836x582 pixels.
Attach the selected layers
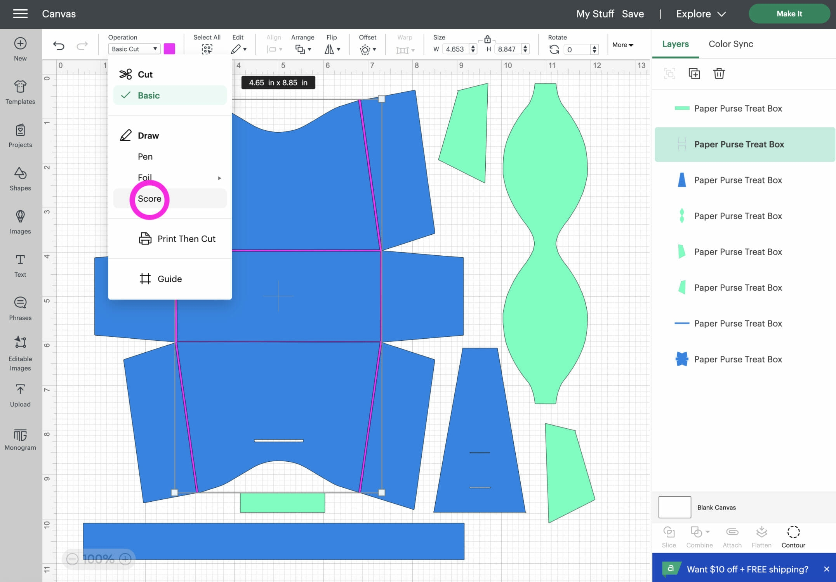(732, 535)
